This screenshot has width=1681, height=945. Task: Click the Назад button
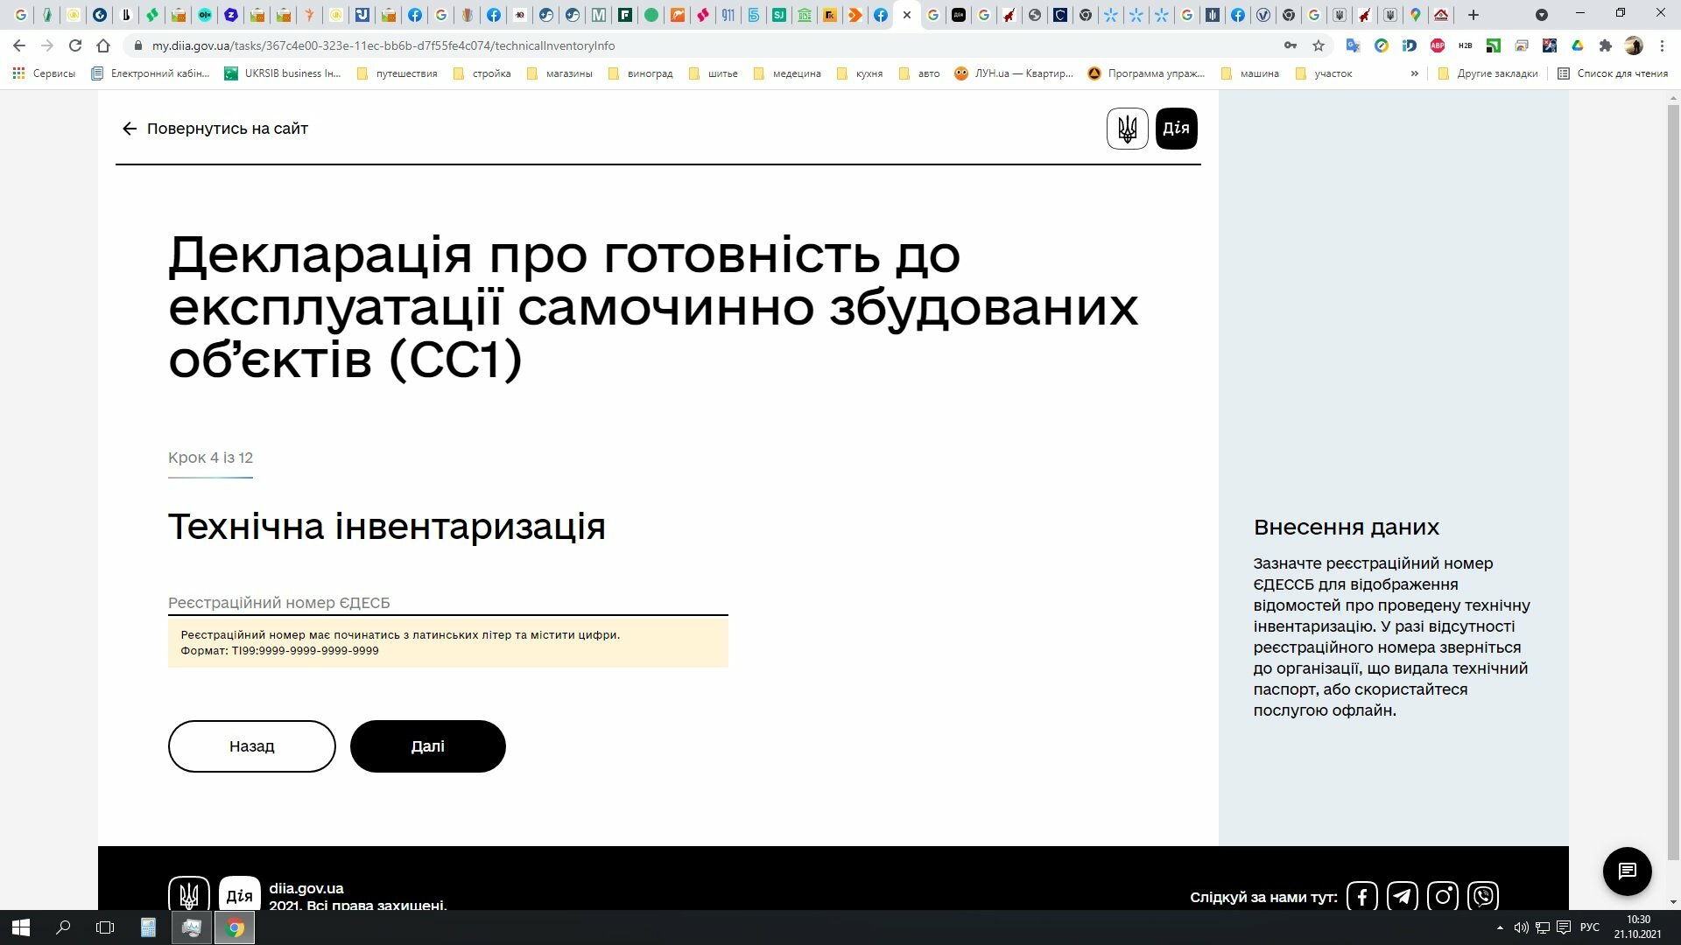(x=252, y=746)
